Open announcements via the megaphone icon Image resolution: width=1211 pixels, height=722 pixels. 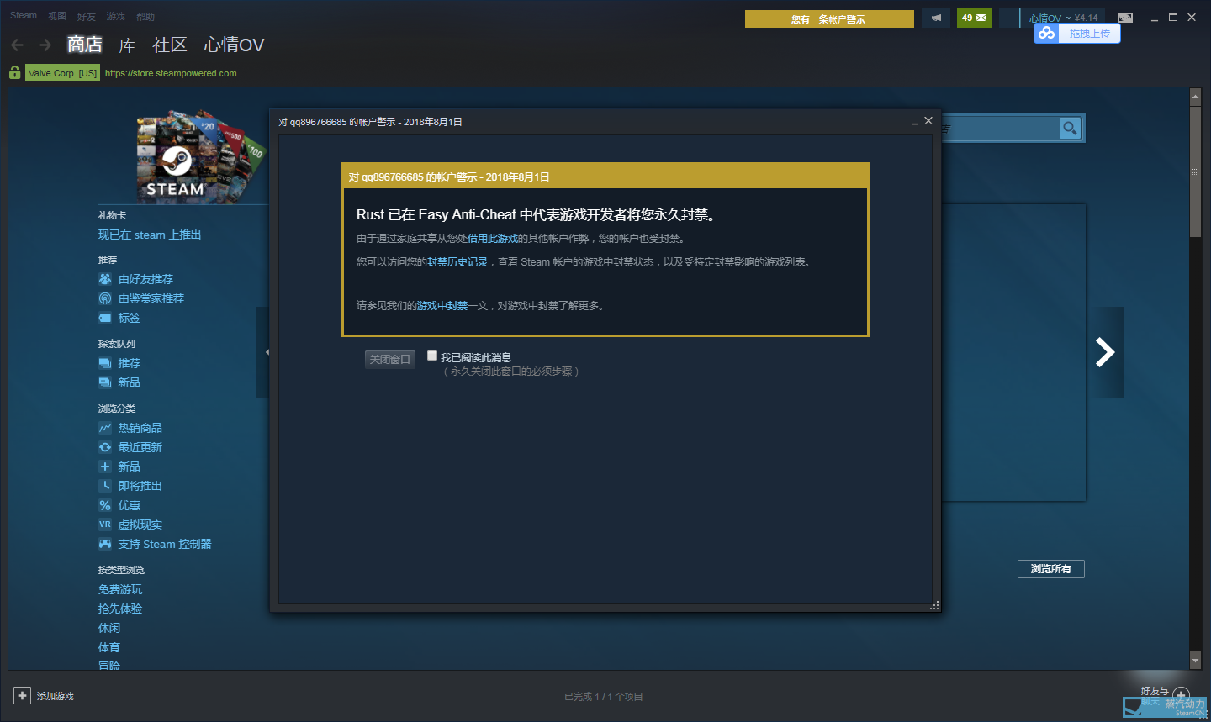coord(935,17)
